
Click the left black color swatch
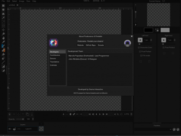click(x=149, y=30)
